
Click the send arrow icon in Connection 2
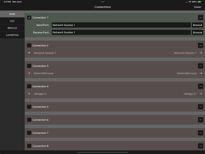(29, 53)
